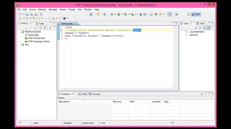Click the Open Resource folder icon
Viewport: 231px width, 129px height.
156,14
